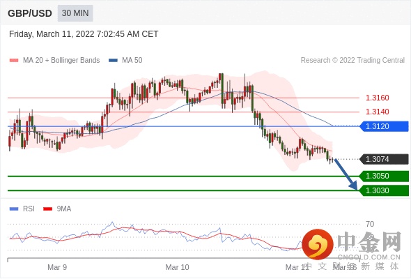Image resolution: width=411 pixels, height=279 pixels.
Task: Select the MA 20 + Bollinger Bands legend label
Action: 61,61
